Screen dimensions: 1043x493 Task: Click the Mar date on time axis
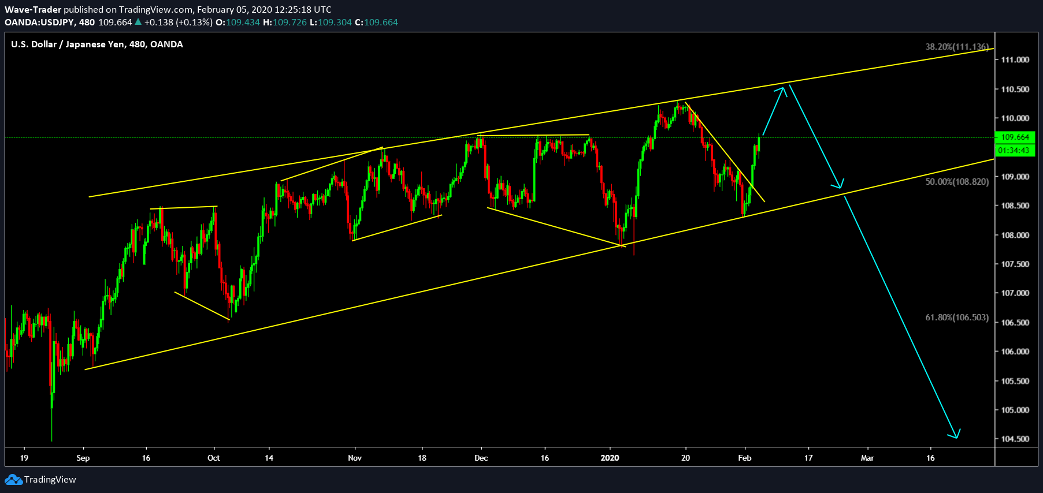[x=867, y=458]
